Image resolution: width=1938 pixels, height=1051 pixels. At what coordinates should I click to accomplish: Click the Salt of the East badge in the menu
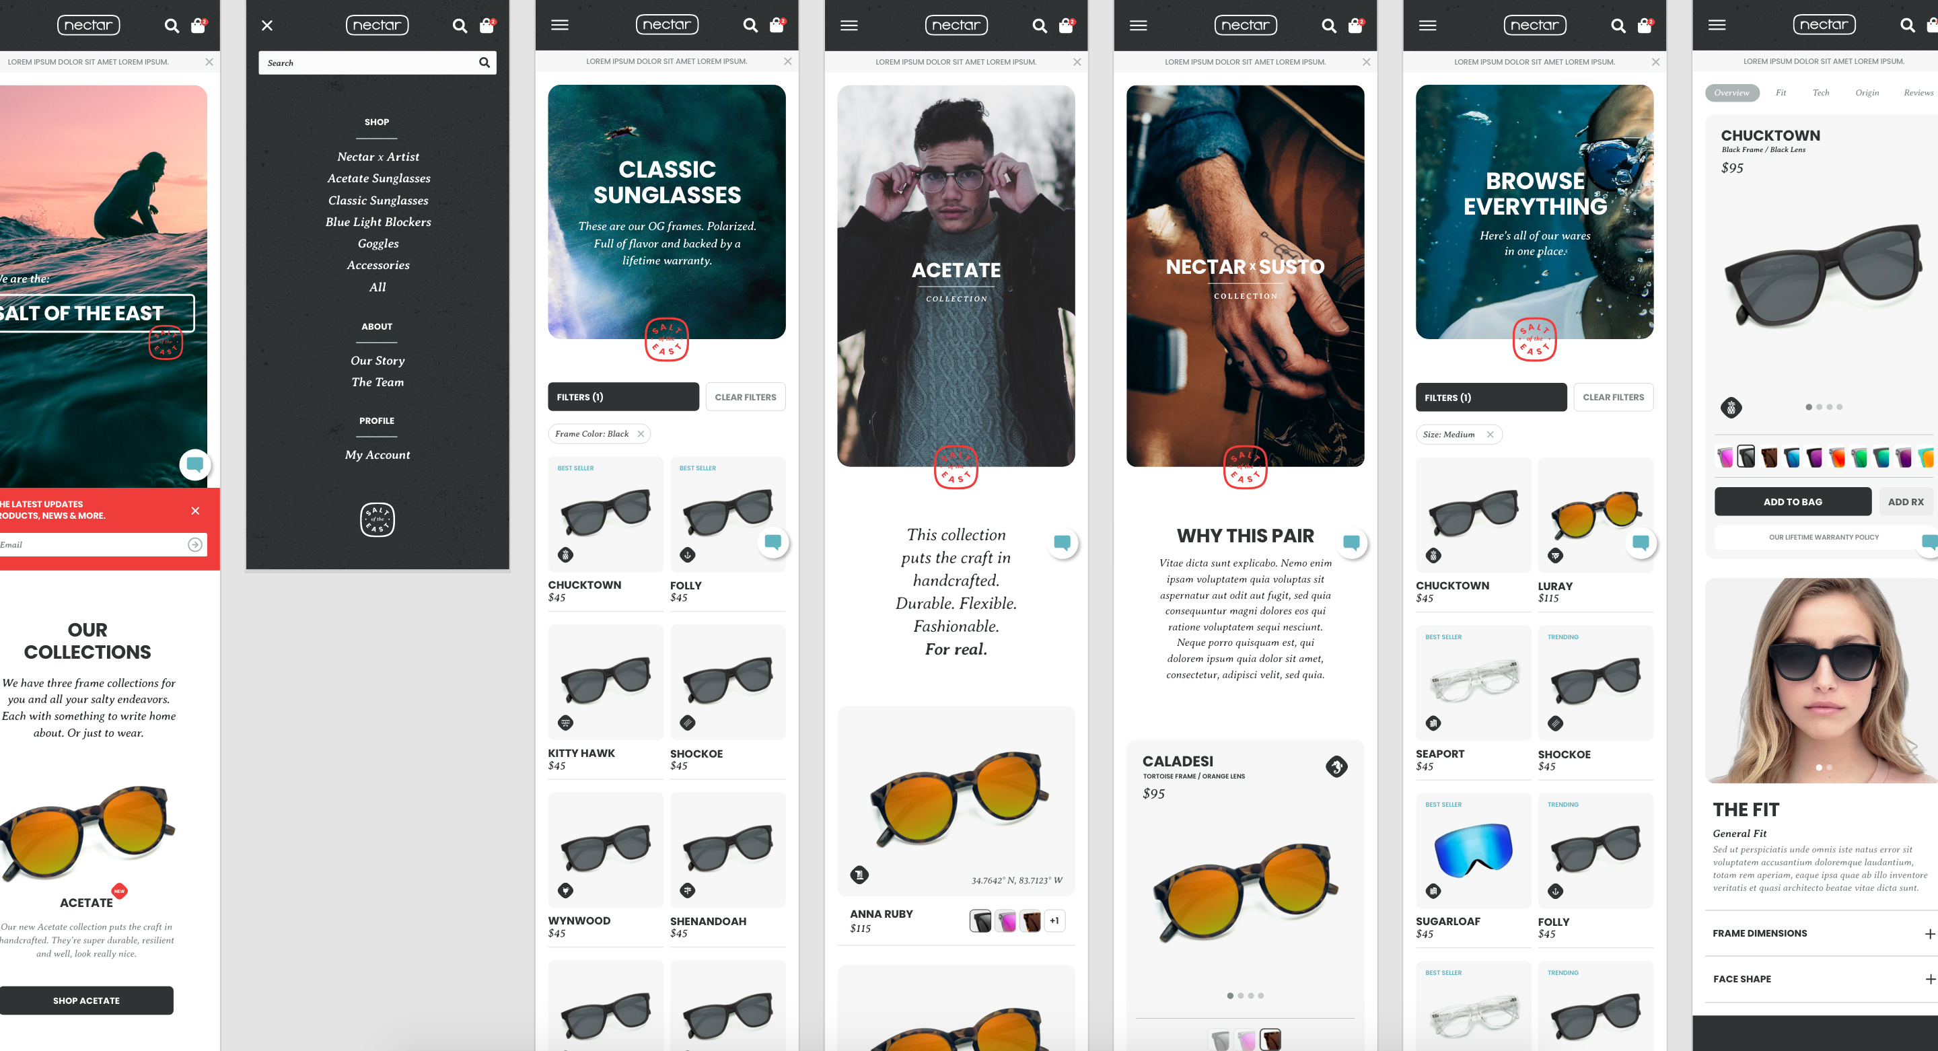[377, 519]
